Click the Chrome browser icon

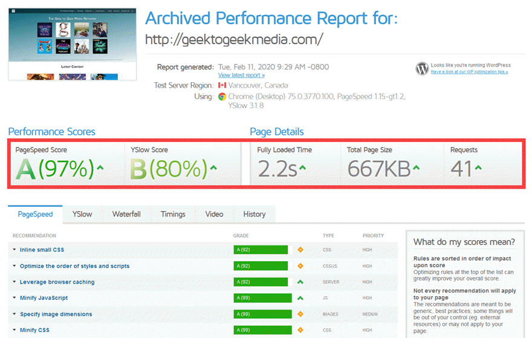(222, 96)
